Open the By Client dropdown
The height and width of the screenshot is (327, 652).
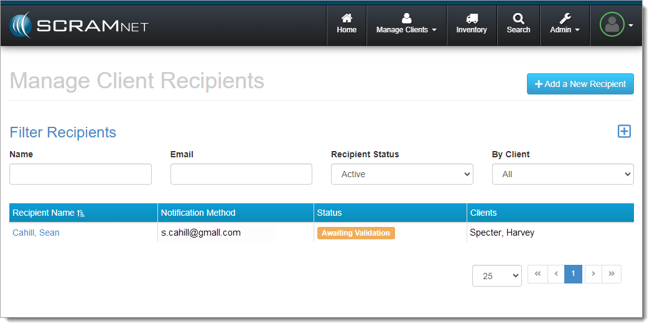[x=562, y=174]
